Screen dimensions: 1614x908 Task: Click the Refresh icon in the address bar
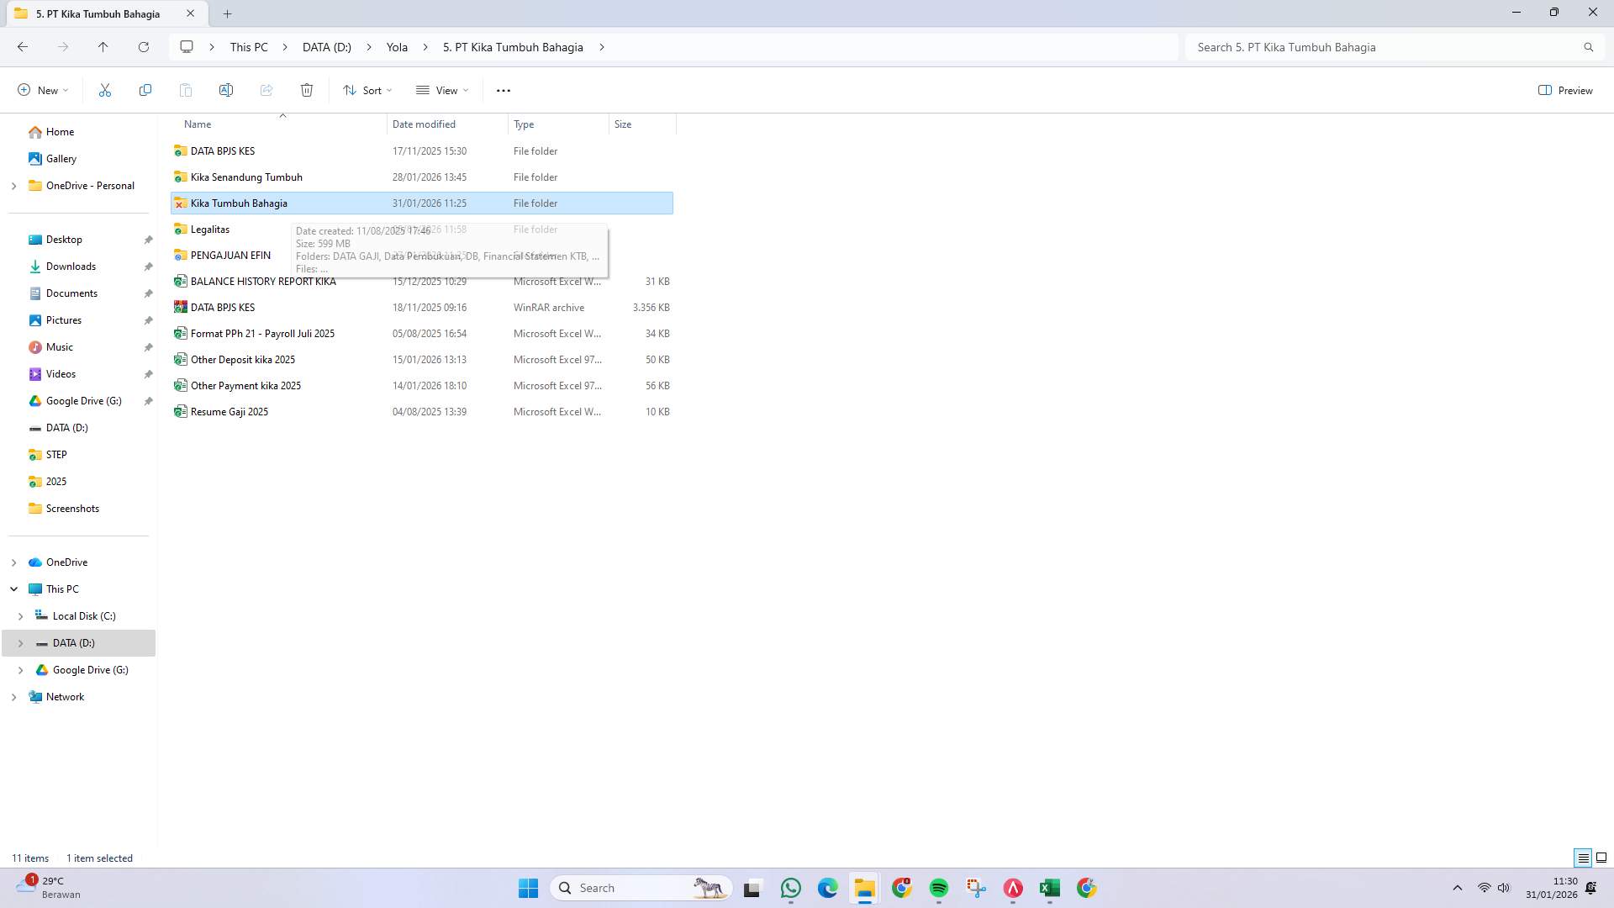(144, 47)
